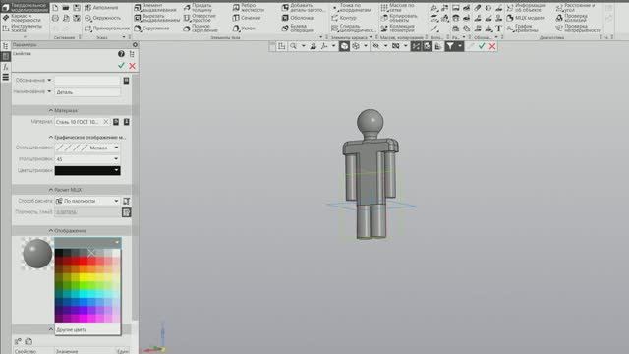Switch to Твердотельное моделирование toolset
Screen dimensions: 629x354
click(x=25, y=7)
